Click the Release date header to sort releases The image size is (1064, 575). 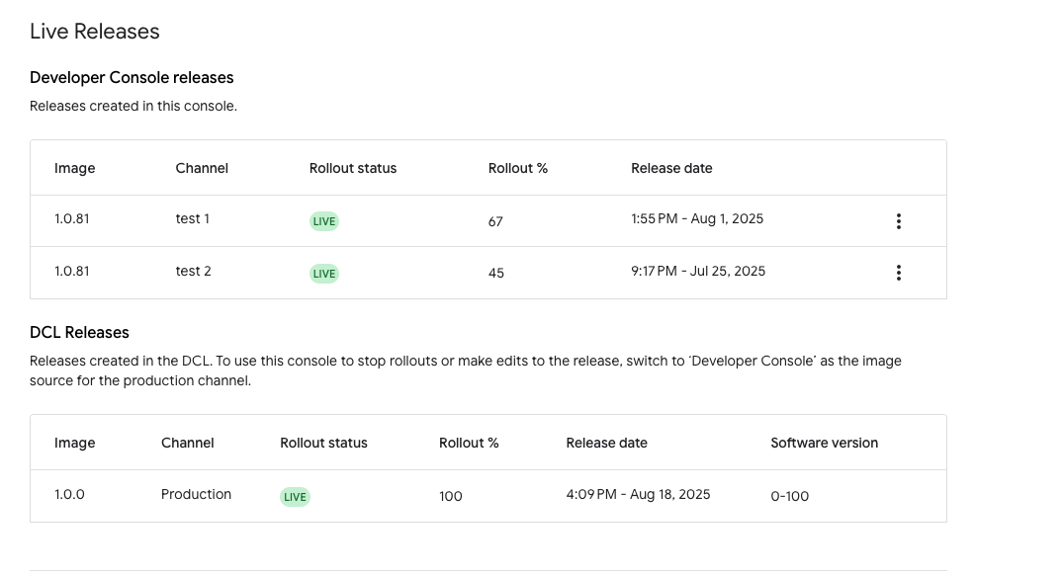(671, 168)
